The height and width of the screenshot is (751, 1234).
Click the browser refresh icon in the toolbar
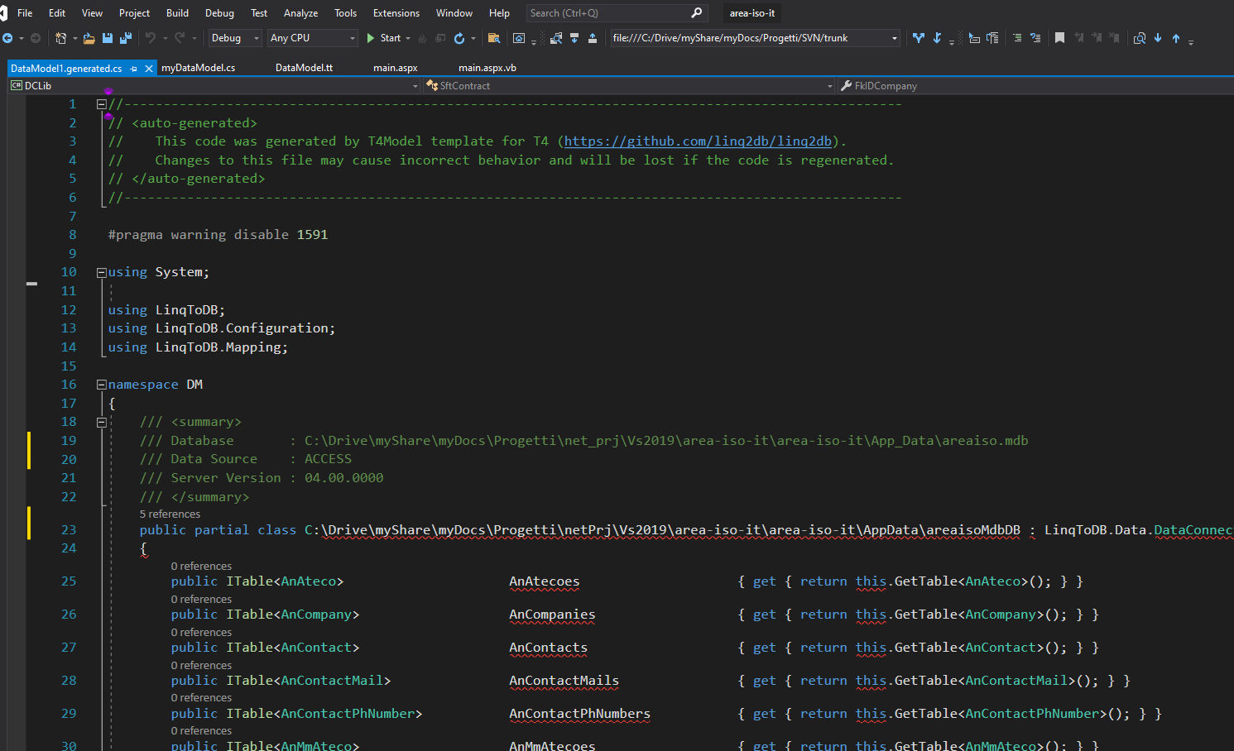click(x=459, y=37)
